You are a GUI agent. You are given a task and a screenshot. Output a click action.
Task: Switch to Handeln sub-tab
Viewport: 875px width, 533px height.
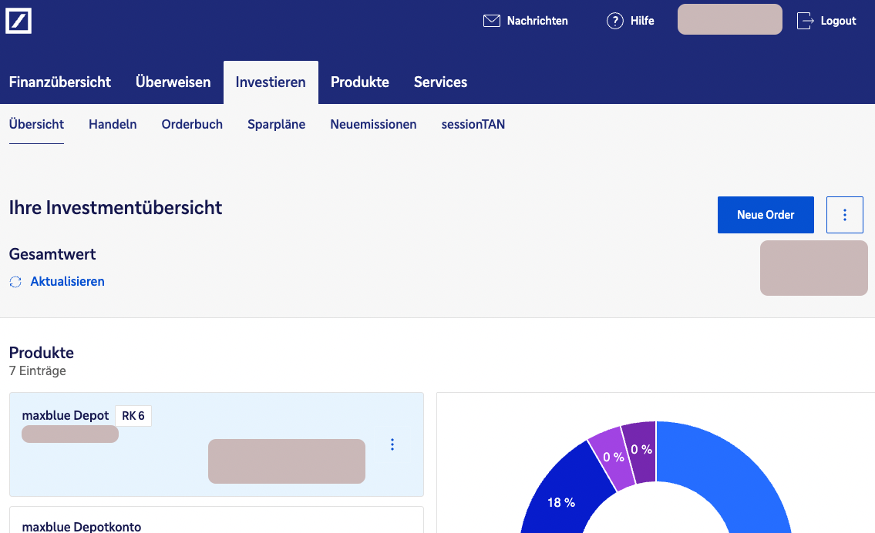point(113,124)
